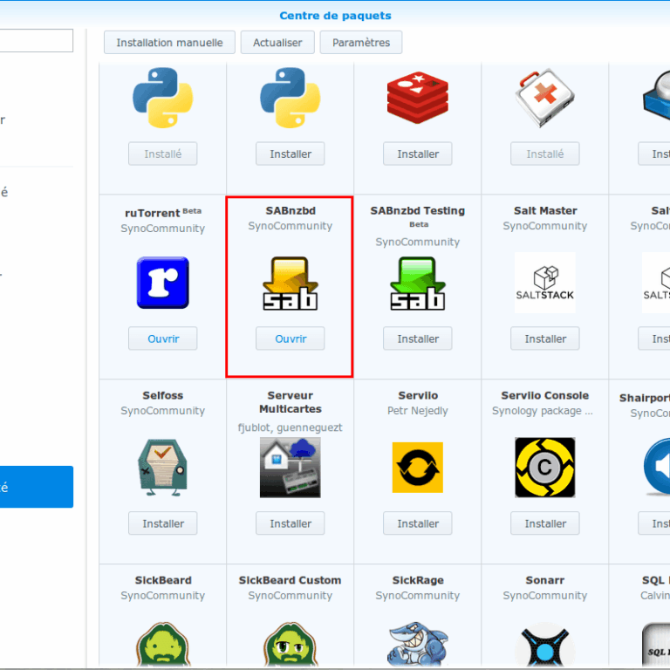This screenshot has height=670, width=670.
Task: Click the Salt Master SaltStack icon
Action: coord(544,283)
